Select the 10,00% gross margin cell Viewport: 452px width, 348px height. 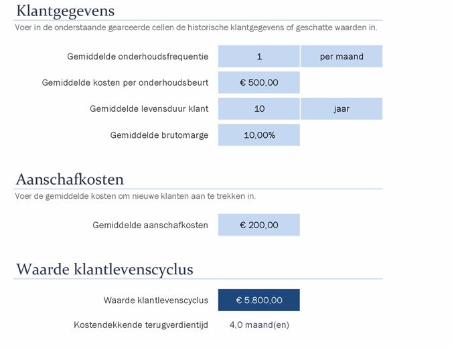pyautogui.click(x=258, y=135)
